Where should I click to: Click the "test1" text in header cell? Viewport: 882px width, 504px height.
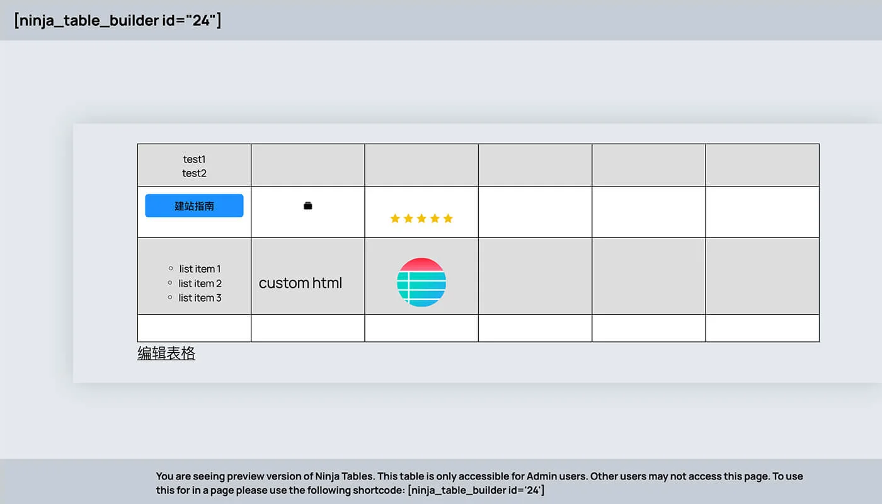194,159
